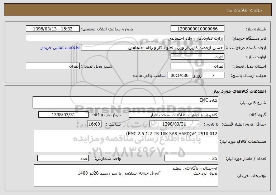Select the اولویت نیاز field showing فوري
Screen dimensions: 276x195
197,57
